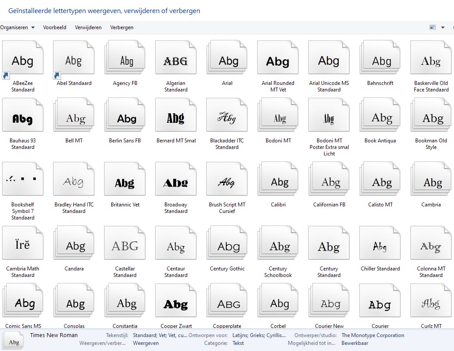Click The Monotype Corporation designer value

click(x=373, y=335)
